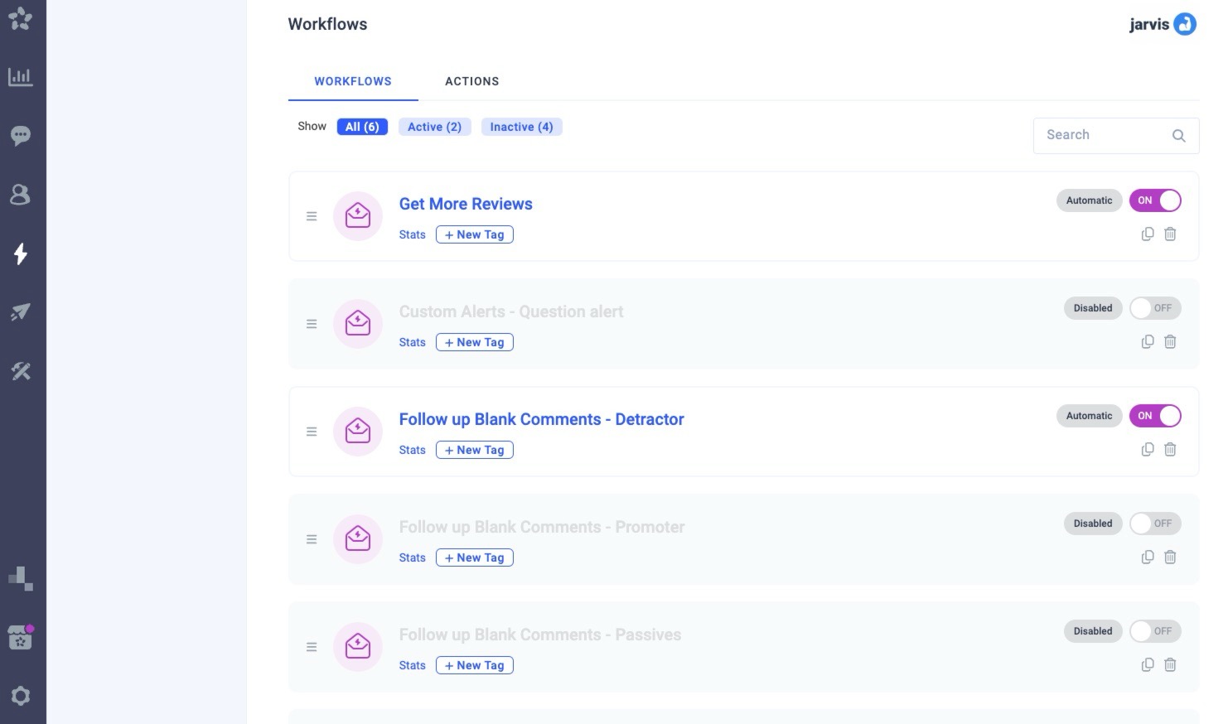Delete the Blank Comments - Passives workflow

tap(1170, 664)
